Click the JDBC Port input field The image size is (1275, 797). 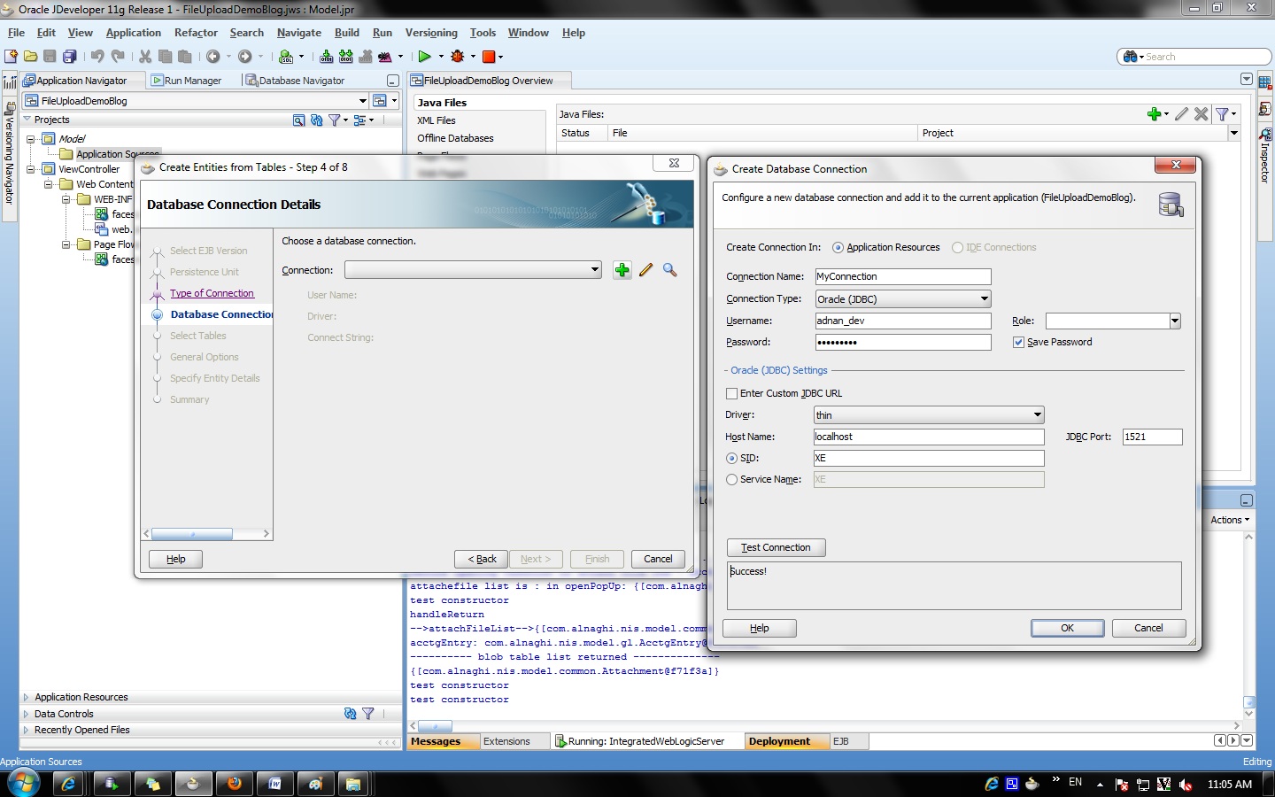[x=1152, y=437]
